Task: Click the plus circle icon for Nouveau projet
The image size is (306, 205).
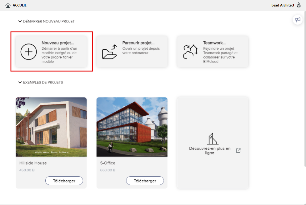Action: 29,52
